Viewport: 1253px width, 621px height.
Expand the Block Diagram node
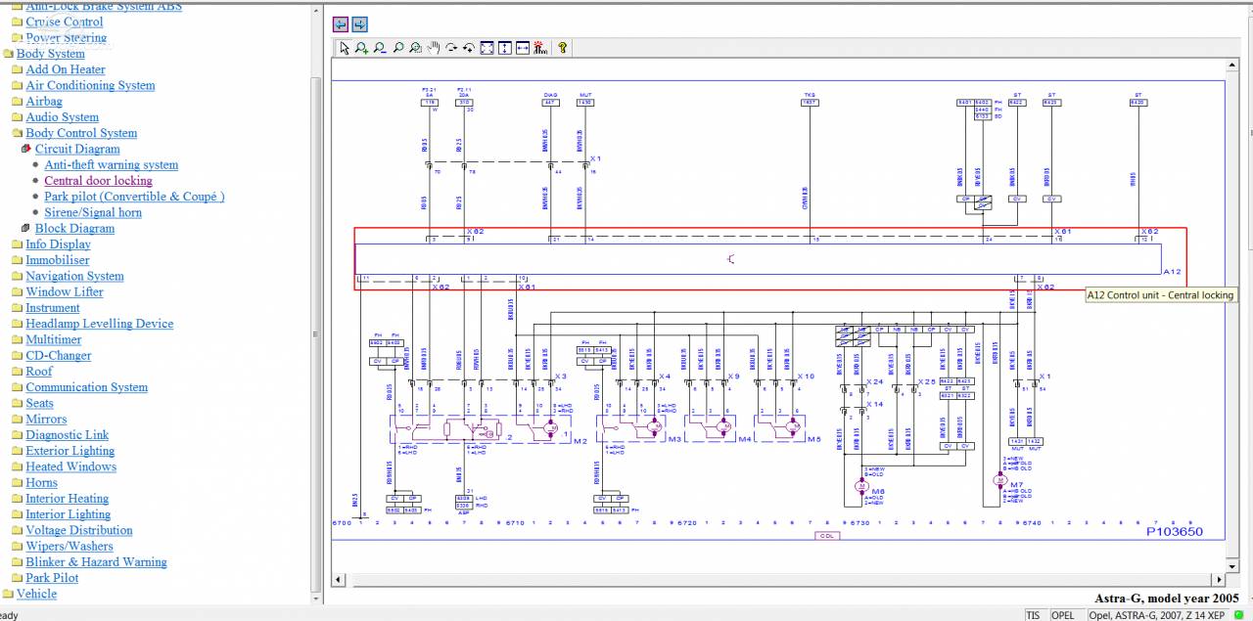point(74,228)
